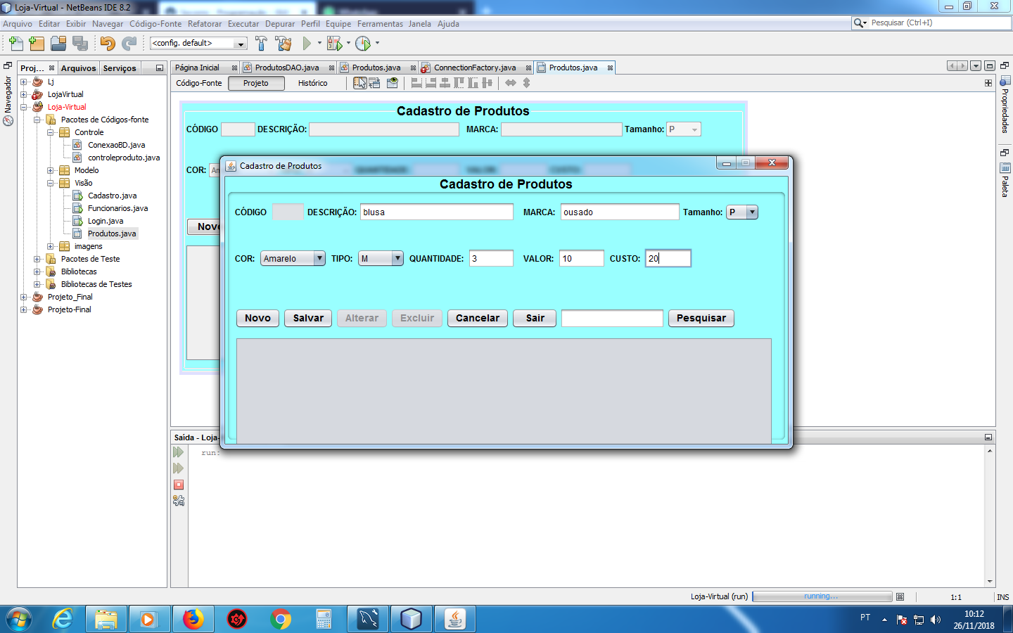Stop the running process in Saída panel
The image size is (1013, 633).
[x=179, y=485]
